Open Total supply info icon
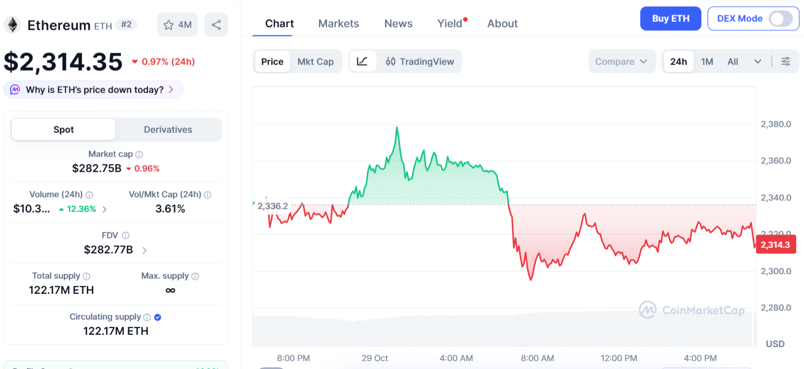 [x=86, y=276]
